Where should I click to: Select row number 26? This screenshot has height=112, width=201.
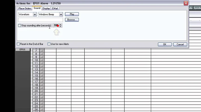point(36,109)
